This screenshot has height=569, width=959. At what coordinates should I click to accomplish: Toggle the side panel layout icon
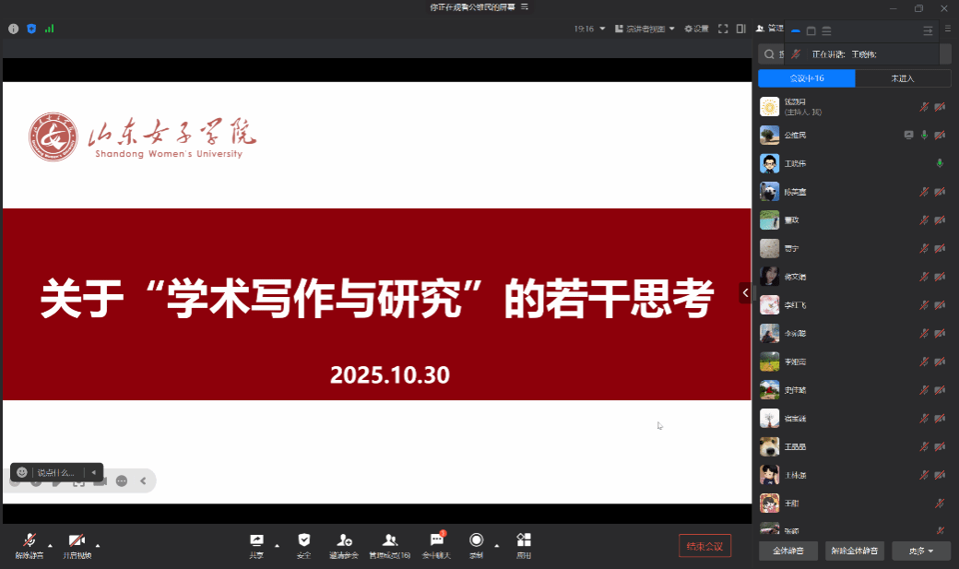pos(740,29)
